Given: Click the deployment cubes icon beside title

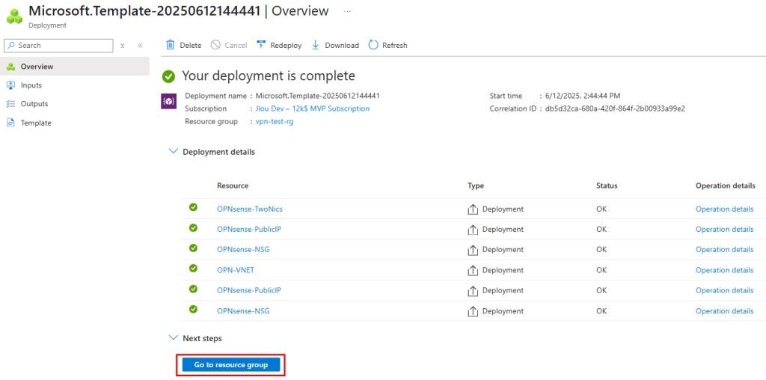Looking at the screenshot, I should point(15,15).
